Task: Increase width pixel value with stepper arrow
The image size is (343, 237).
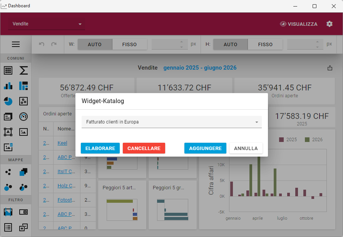Action: [181, 42]
